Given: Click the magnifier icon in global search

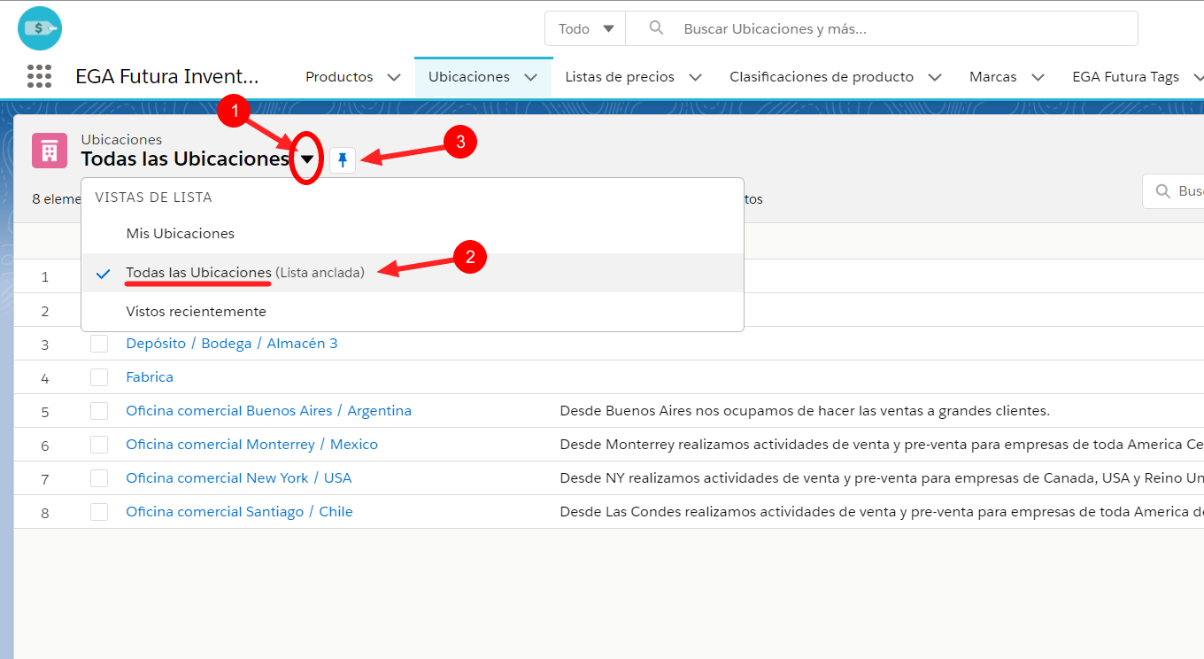Looking at the screenshot, I should point(656,28).
